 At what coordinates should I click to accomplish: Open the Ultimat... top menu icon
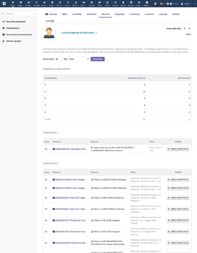coord(147,3)
